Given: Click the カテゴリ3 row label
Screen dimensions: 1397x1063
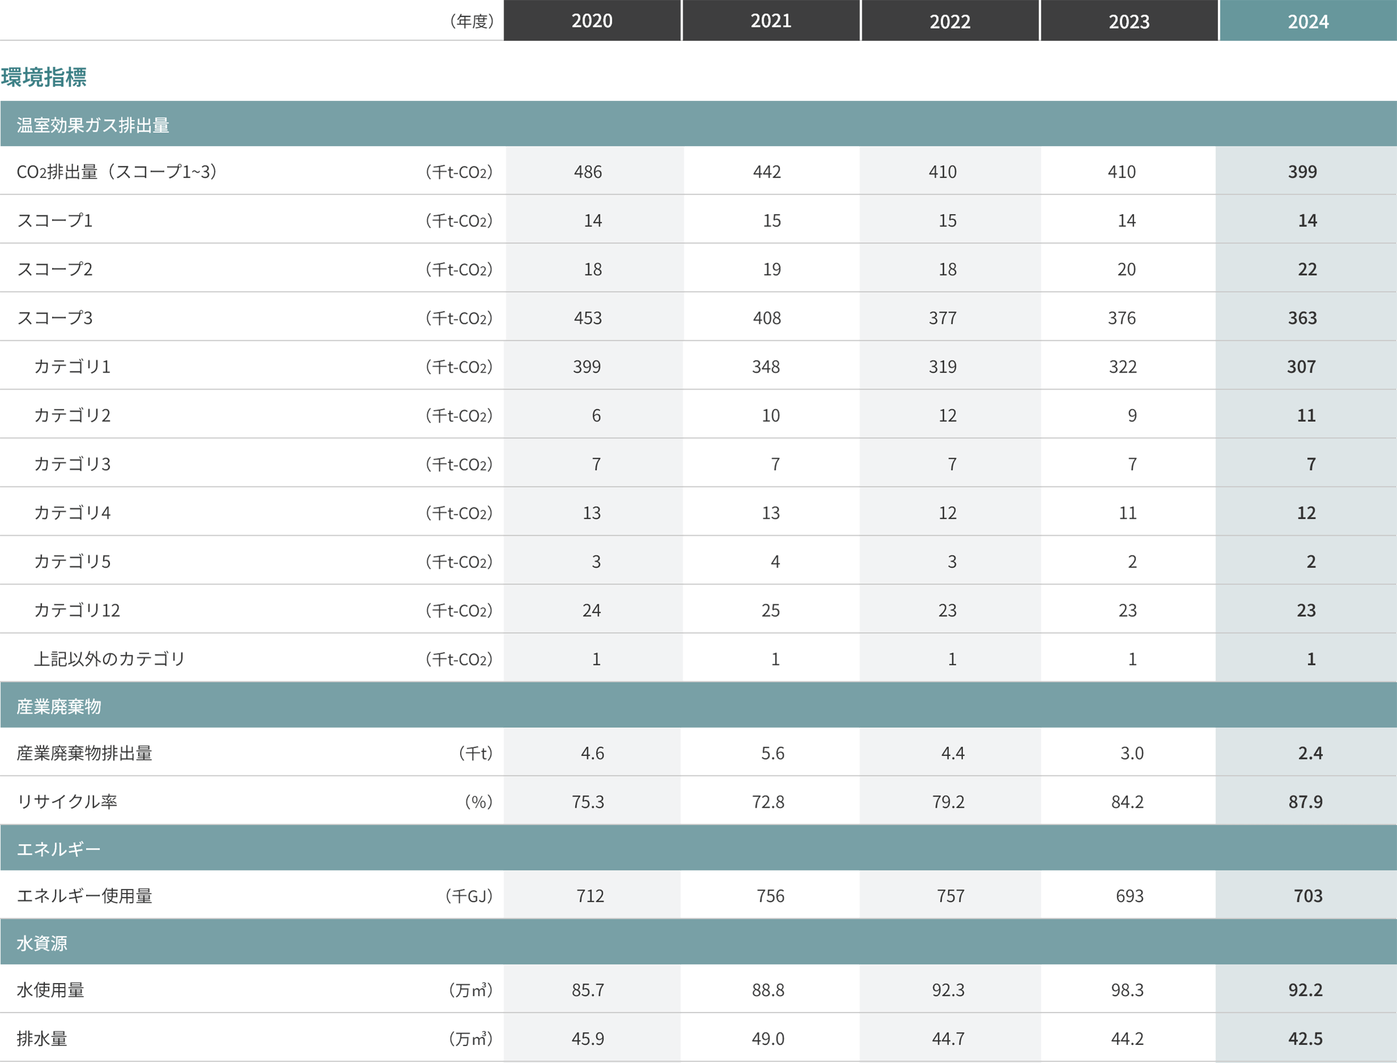Looking at the screenshot, I should click(72, 464).
